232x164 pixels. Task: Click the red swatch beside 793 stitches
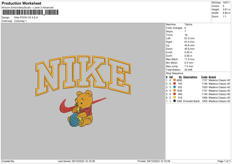[x=174, y=84]
